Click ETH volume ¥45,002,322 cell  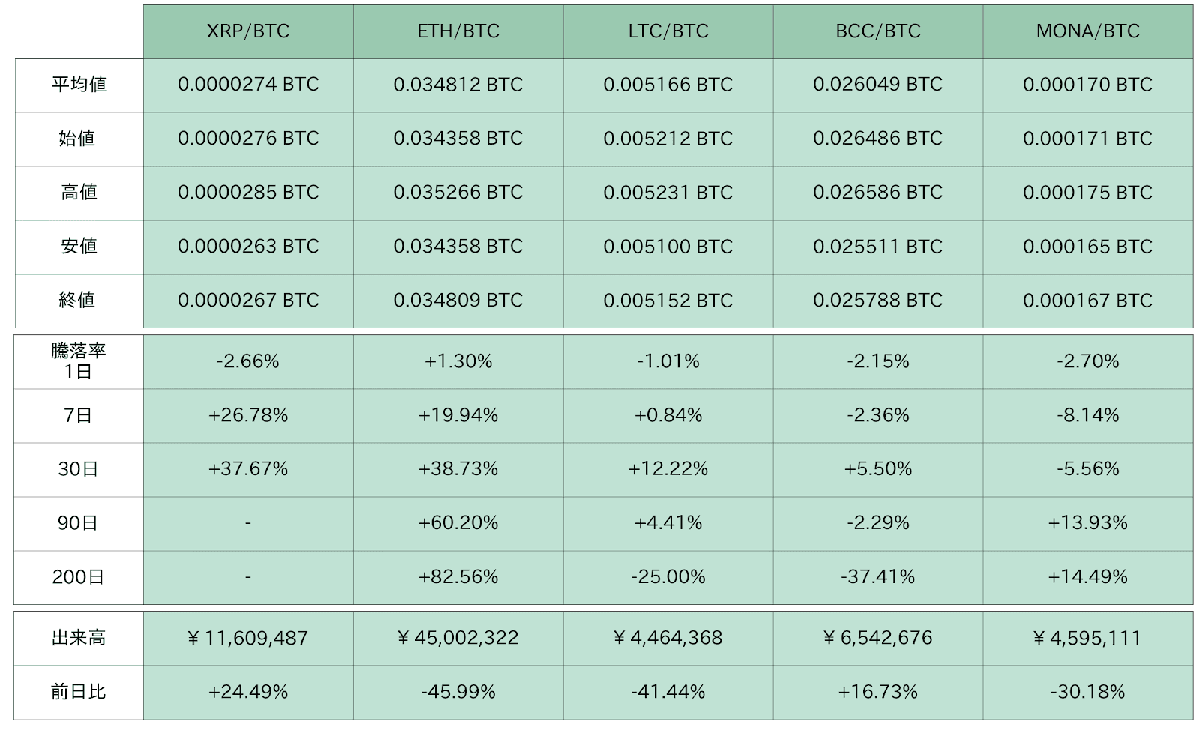point(458,638)
